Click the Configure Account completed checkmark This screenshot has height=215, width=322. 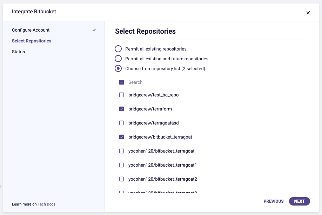tap(94, 30)
